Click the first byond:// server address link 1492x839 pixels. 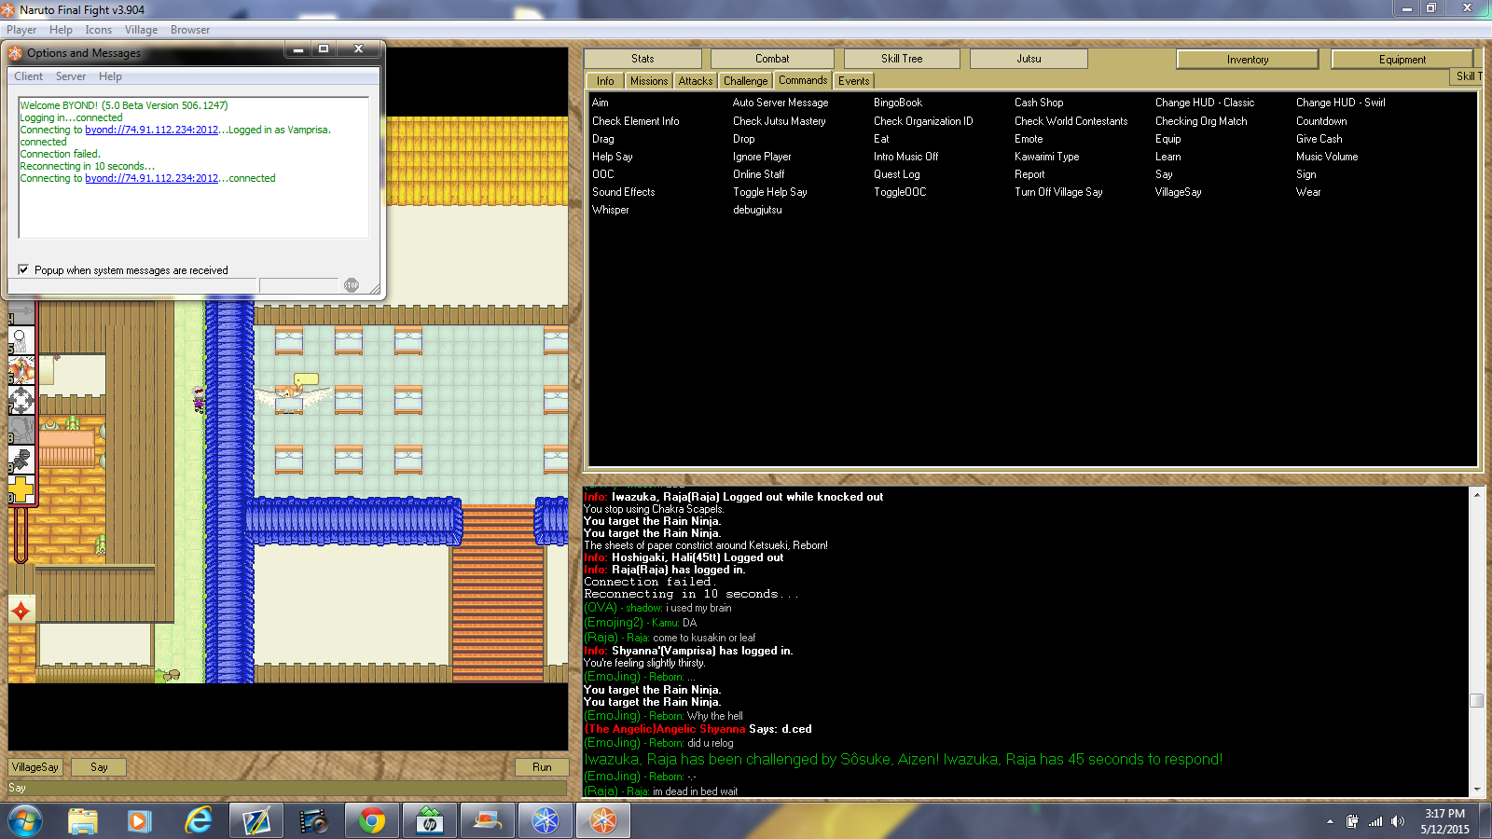tap(151, 130)
